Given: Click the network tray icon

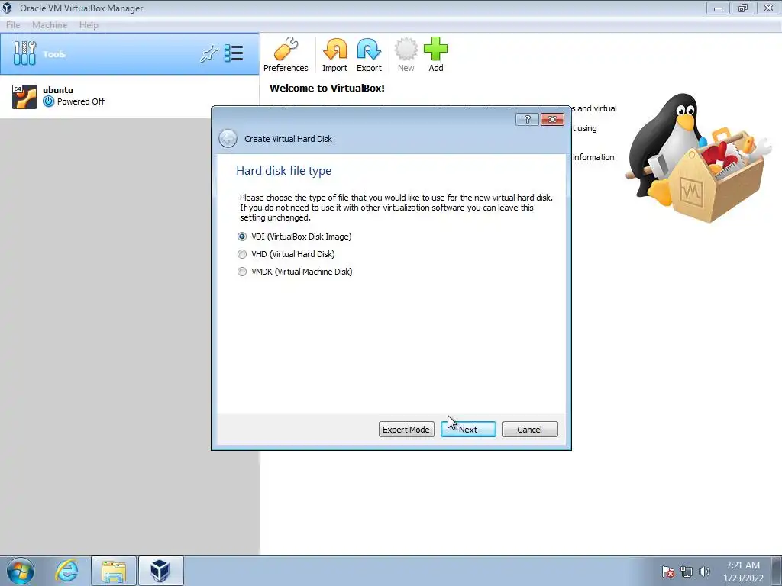Looking at the screenshot, I should 687,572.
